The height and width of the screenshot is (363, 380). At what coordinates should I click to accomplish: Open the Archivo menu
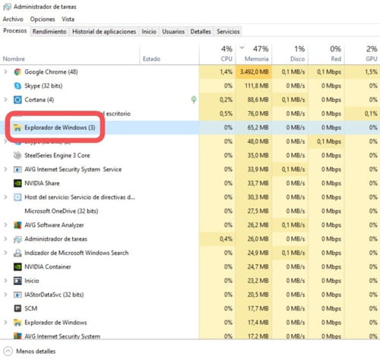pyautogui.click(x=13, y=19)
